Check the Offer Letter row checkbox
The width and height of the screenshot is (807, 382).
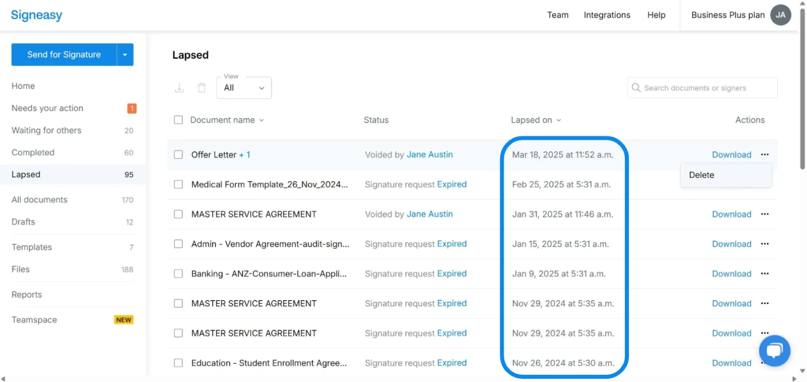click(178, 154)
